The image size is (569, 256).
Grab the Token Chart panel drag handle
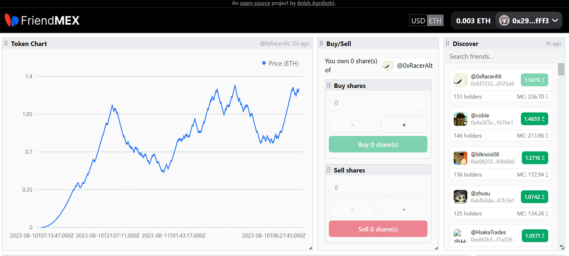pos(6,44)
